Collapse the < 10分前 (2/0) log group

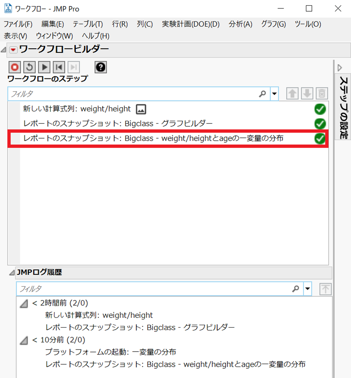click(24, 340)
